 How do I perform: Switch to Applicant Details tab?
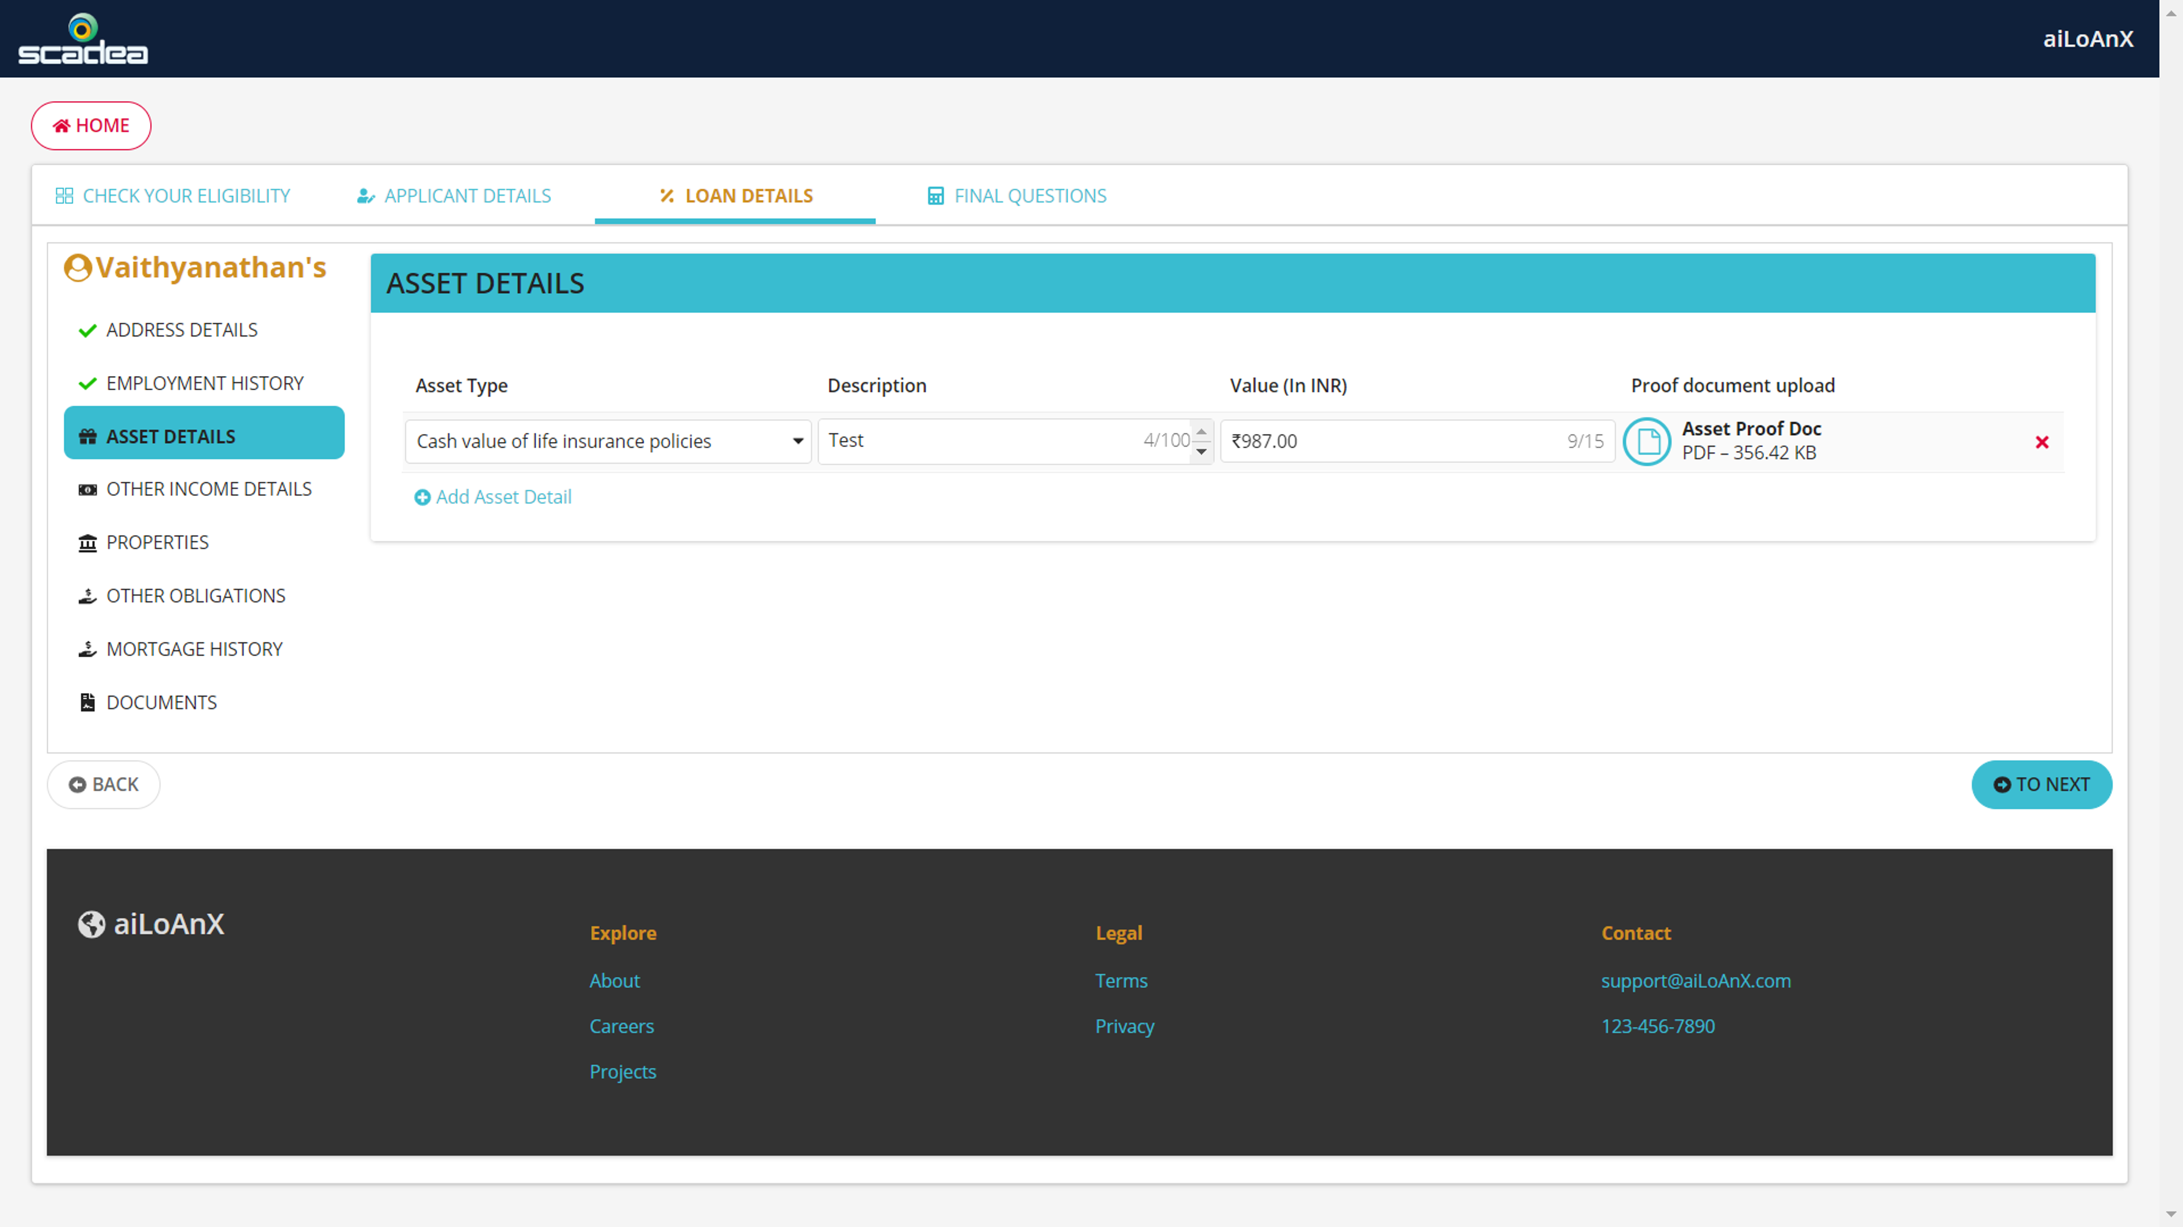[x=454, y=195]
